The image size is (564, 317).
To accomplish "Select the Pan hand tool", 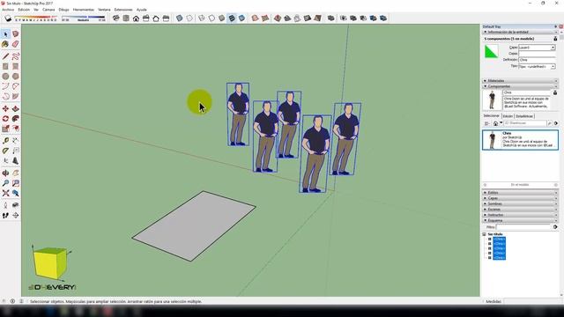I will pos(16,173).
